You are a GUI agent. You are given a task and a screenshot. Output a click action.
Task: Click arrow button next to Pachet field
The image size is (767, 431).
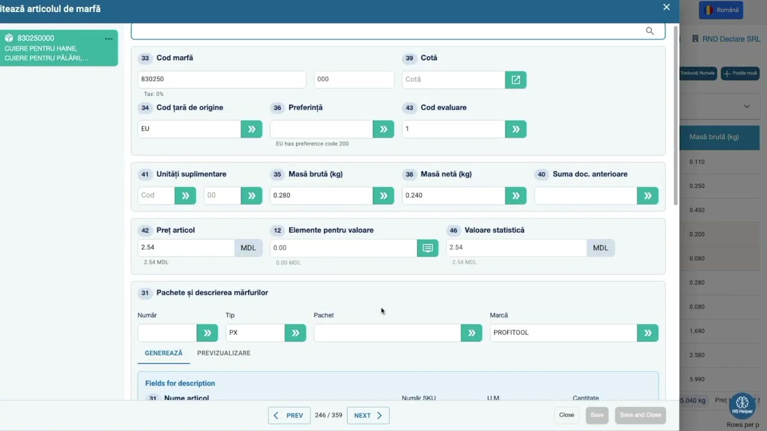click(471, 333)
